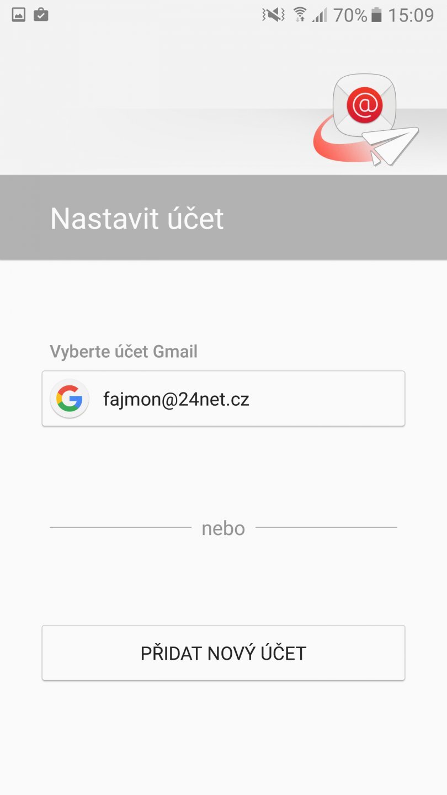Click the nebo divider text

point(223,528)
